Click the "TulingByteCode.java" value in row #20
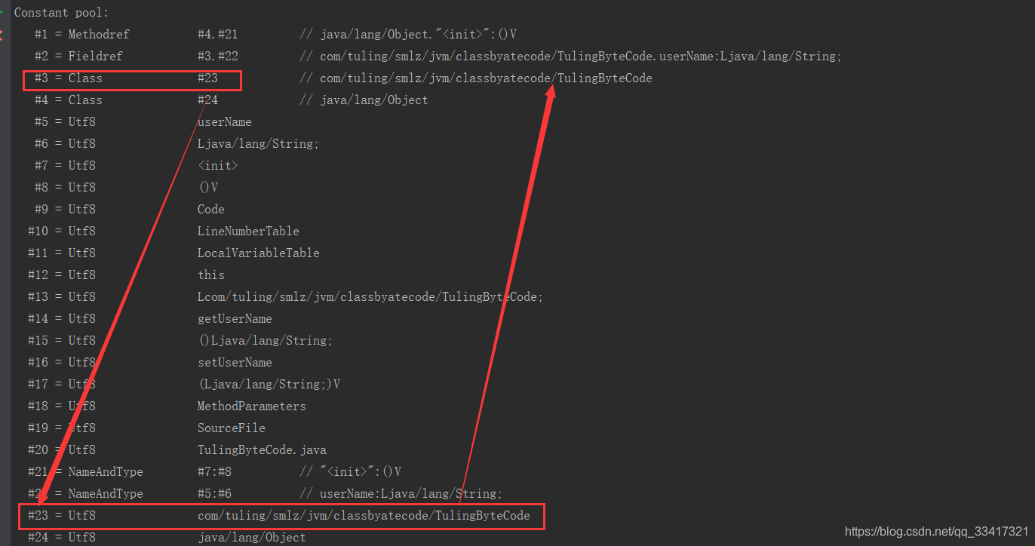Image resolution: width=1035 pixels, height=546 pixels. 262,450
